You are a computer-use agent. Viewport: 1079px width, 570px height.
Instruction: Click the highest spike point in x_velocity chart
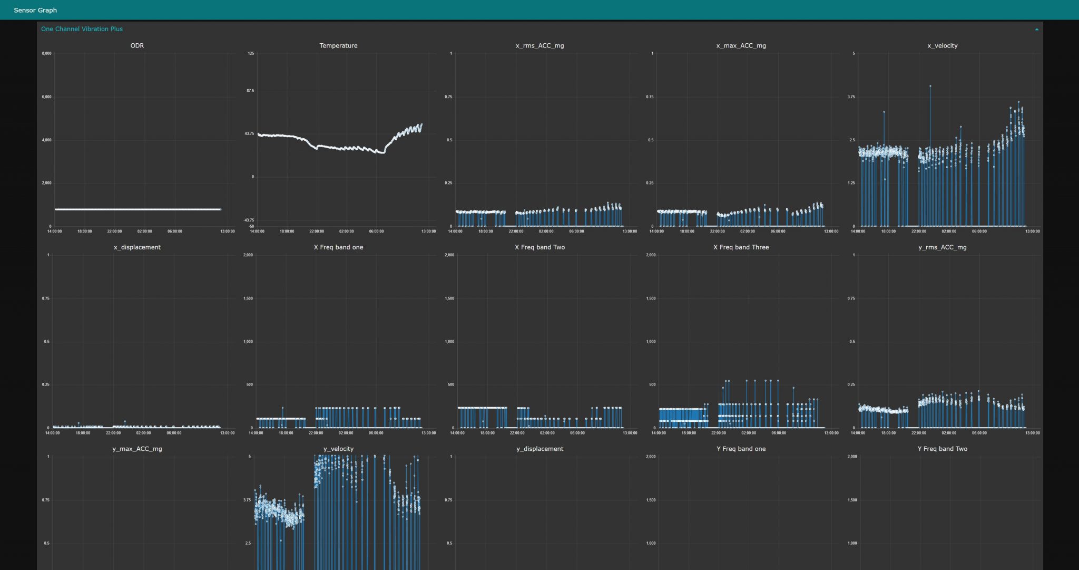point(930,86)
